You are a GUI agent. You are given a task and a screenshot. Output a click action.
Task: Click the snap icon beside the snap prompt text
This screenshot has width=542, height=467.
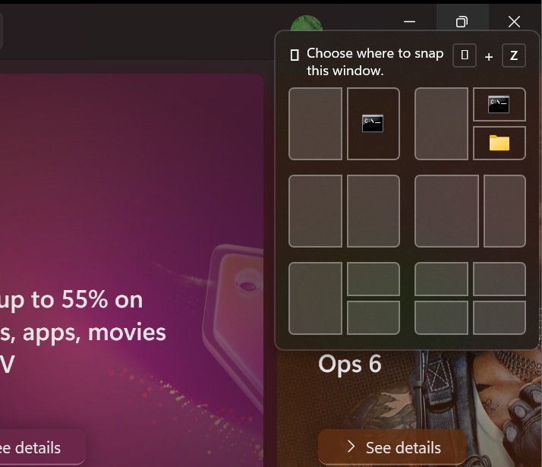click(x=295, y=55)
